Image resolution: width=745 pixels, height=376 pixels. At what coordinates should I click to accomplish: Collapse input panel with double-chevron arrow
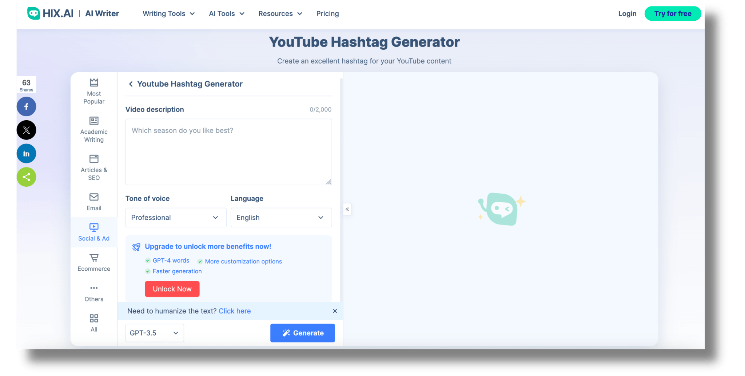[x=347, y=209]
